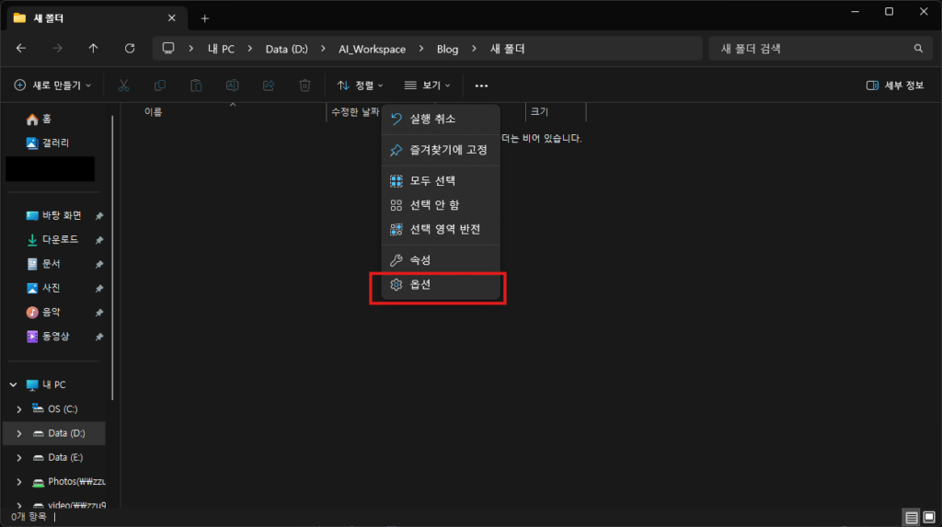942x527 pixels.
Task: Click the Share icon in toolbar
Action: [x=269, y=86]
